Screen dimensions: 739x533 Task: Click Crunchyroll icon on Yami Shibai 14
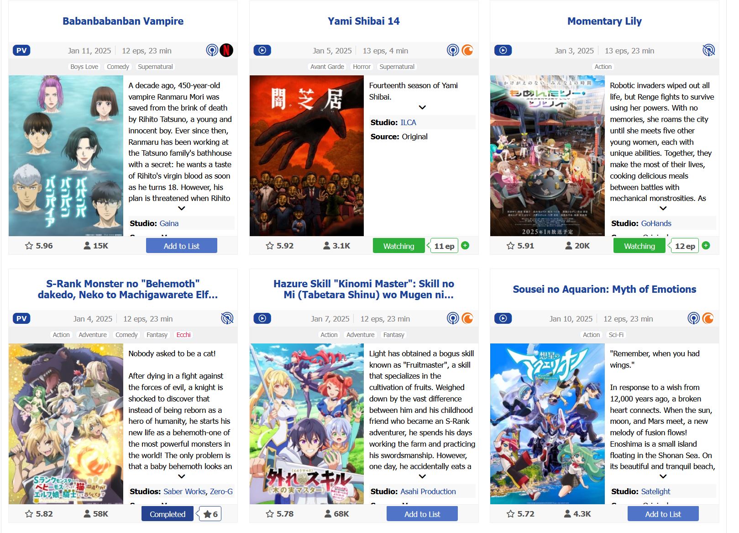click(467, 50)
